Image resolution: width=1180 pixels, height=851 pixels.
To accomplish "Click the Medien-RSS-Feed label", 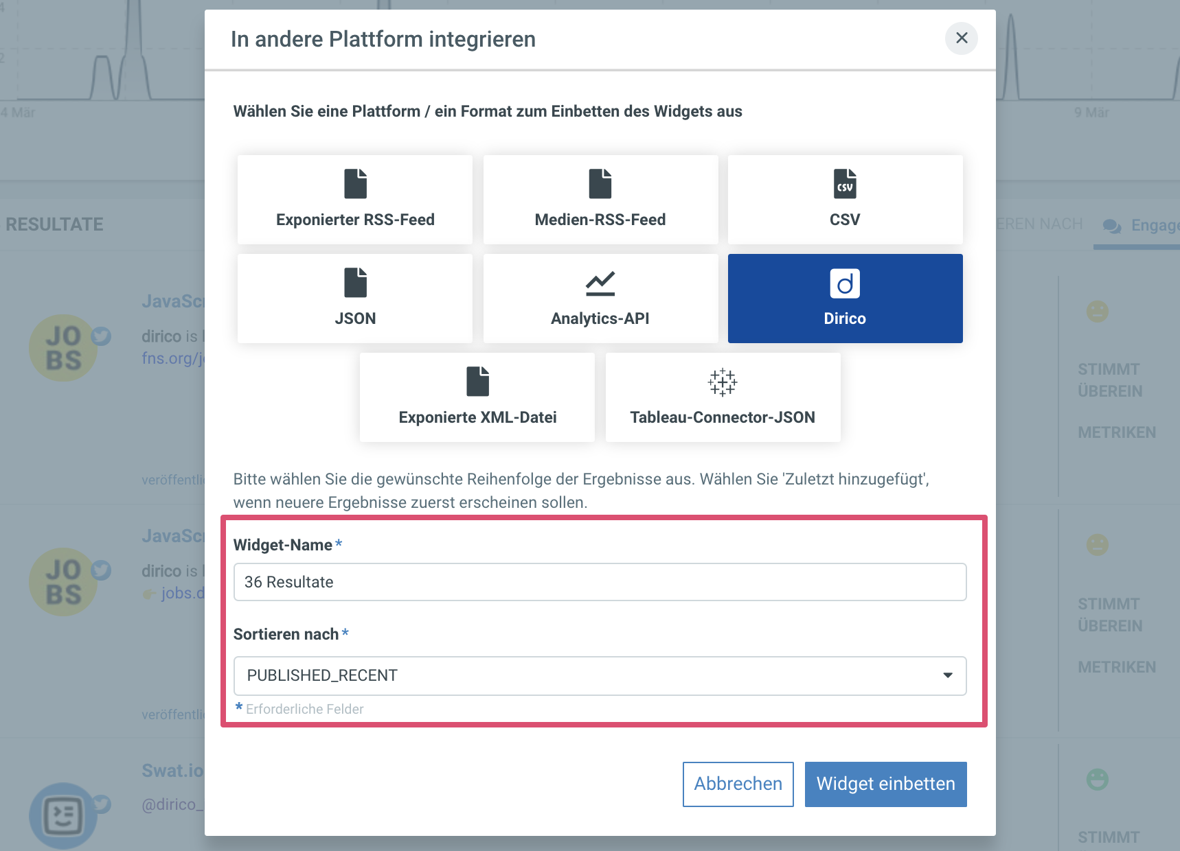I will [x=600, y=220].
